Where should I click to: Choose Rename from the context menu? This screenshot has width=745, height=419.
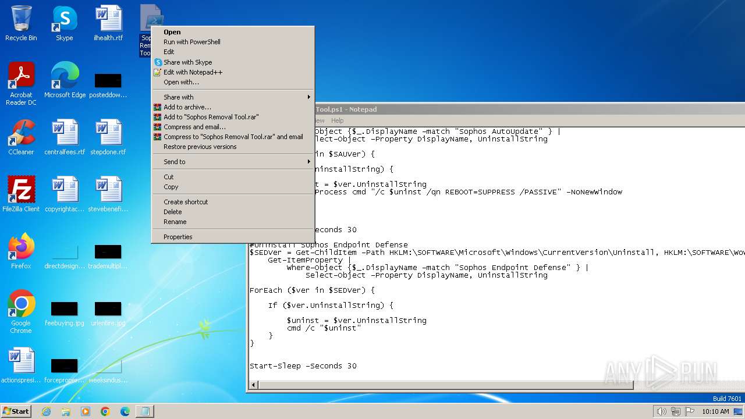[x=233, y=222]
